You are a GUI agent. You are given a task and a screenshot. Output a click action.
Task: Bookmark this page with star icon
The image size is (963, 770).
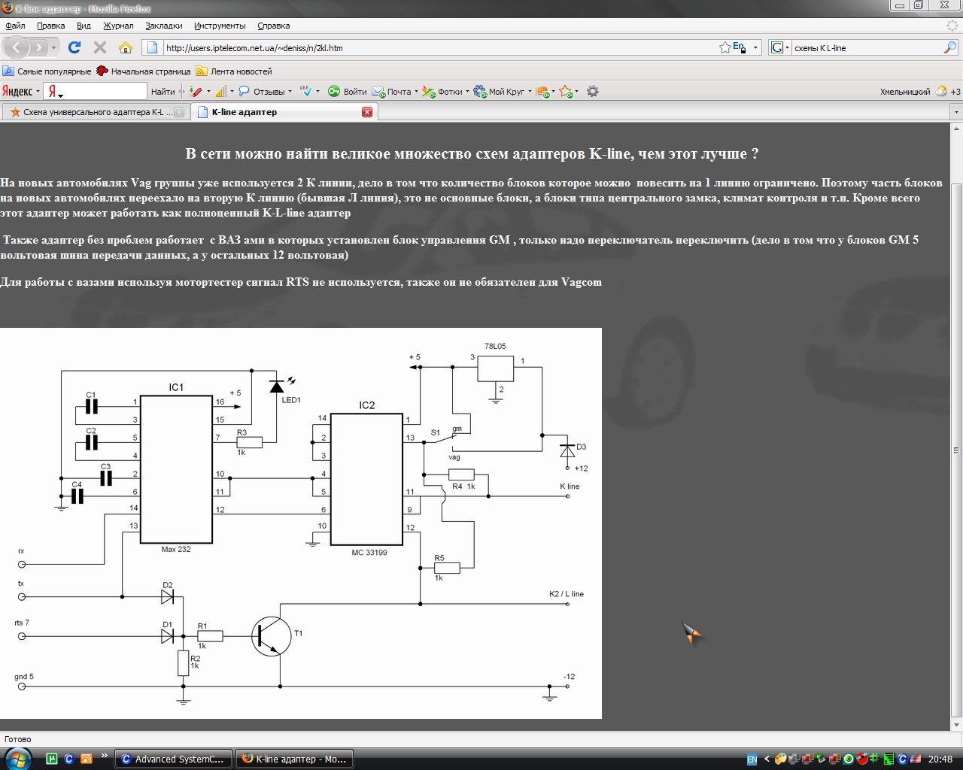click(x=725, y=47)
